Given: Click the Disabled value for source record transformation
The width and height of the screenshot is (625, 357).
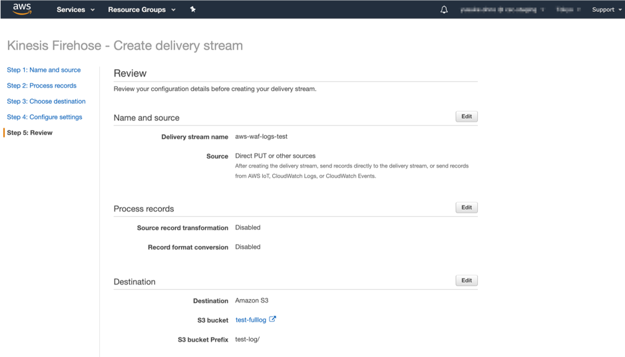Looking at the screenshot, I should (x=248, y=227).
